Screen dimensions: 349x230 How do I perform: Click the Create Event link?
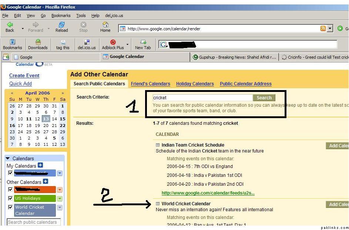[24, 75]
